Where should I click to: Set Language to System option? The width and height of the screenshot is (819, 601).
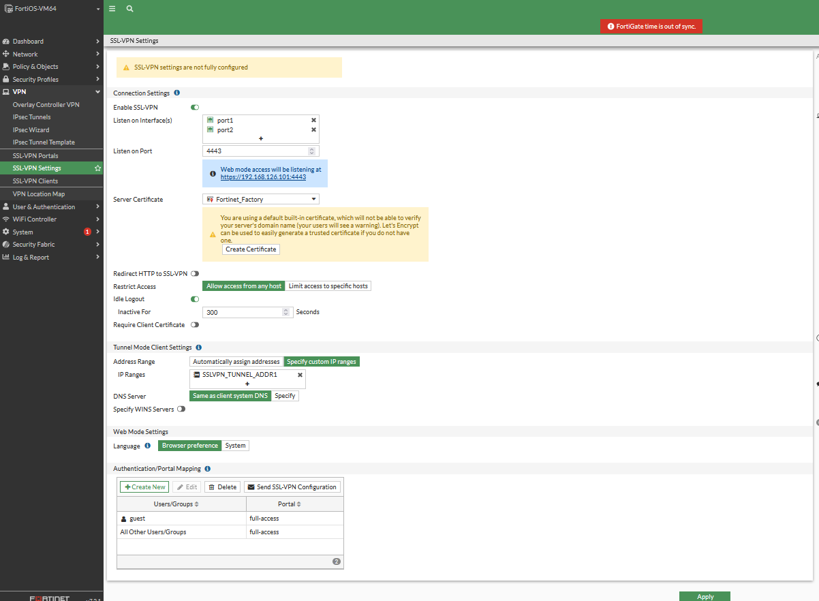click(x=235, y=446)
